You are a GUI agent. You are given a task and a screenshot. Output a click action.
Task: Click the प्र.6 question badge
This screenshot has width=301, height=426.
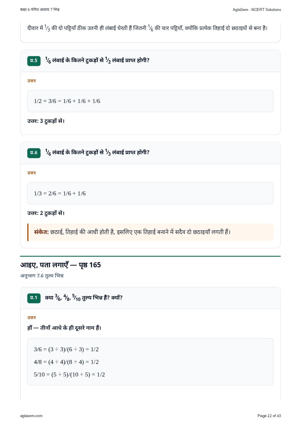(x=34, y=153)
